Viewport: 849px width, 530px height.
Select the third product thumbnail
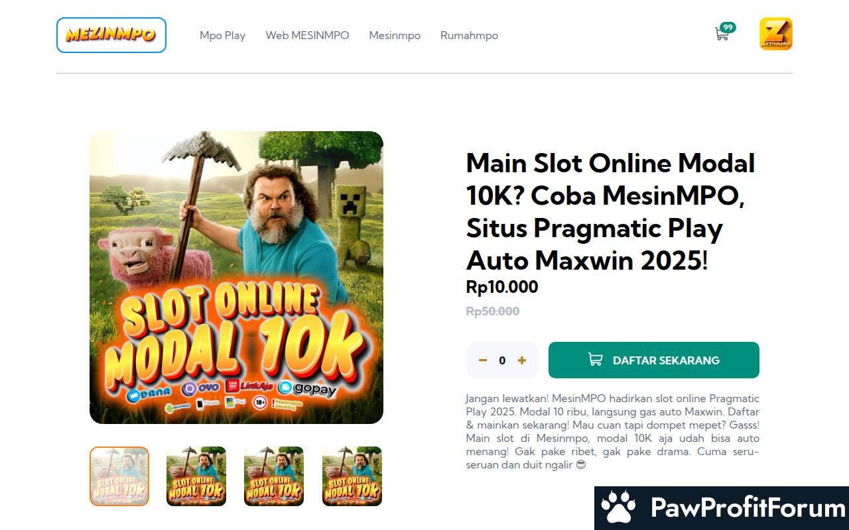(x=274, y=476)
